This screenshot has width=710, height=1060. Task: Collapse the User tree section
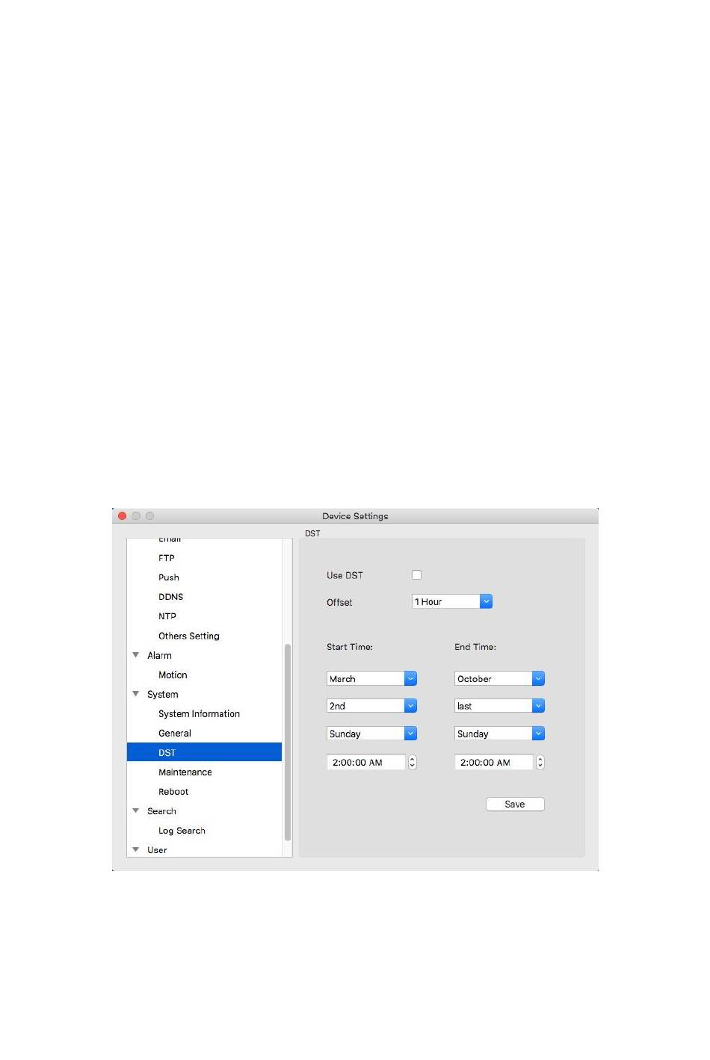pyautogui.click(x=136, y=849)
